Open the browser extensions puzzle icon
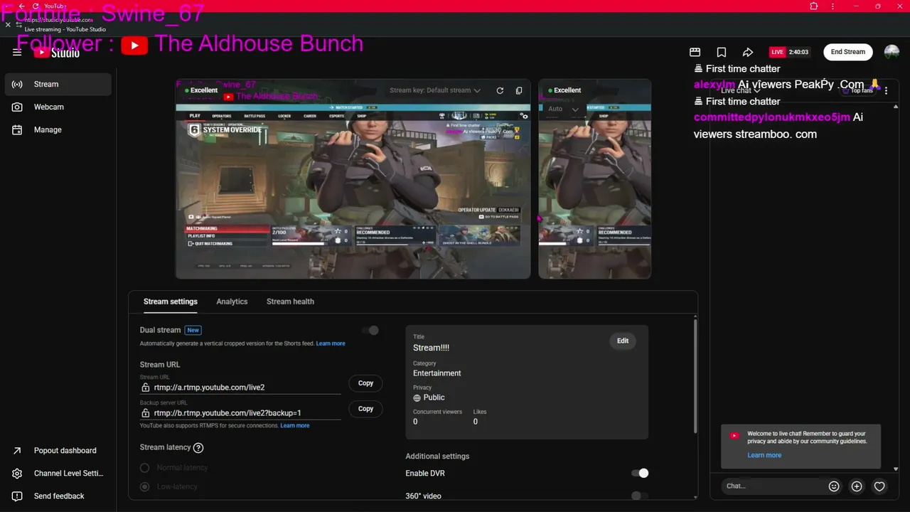The image size is (910, 512). (x=814, y=6)
